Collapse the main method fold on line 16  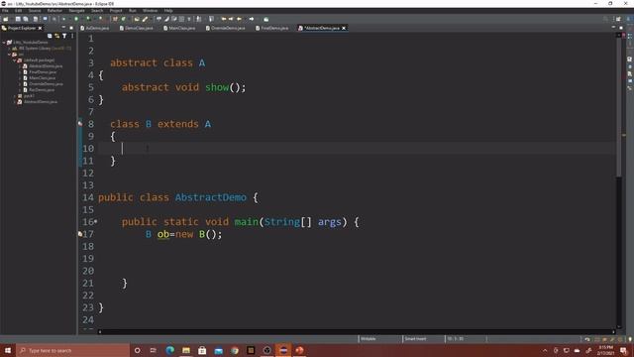click(x=96, y=222)
